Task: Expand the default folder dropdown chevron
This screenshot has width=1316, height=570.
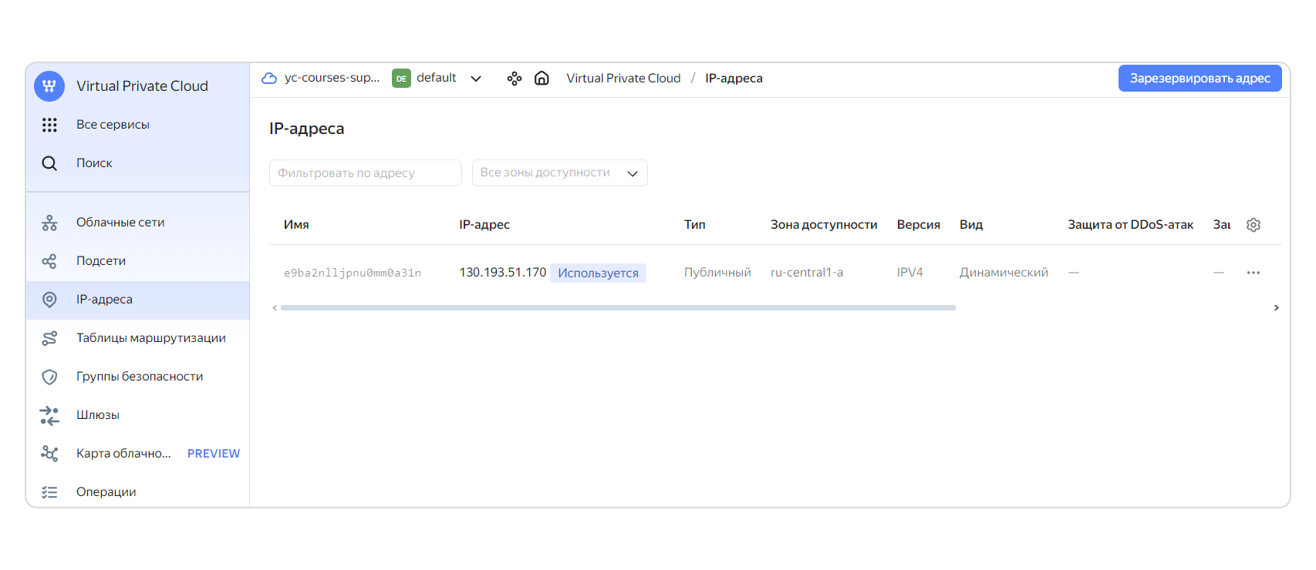Action: tap(476, 79)
